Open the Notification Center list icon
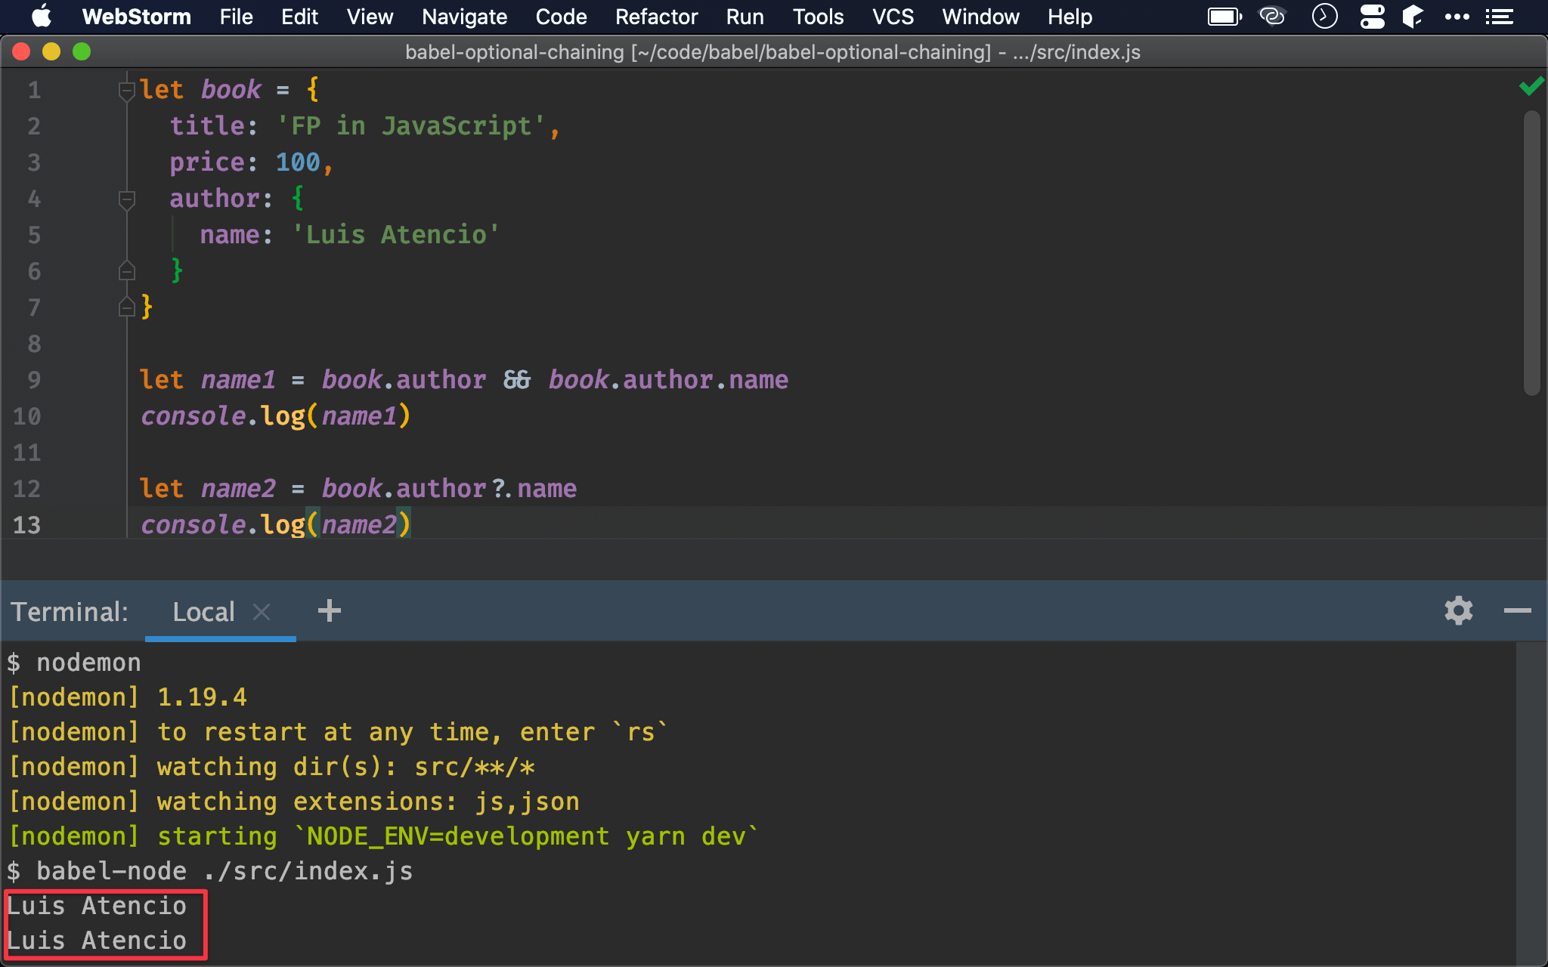This screenshot has height=967, width=1548. (1499, 17)
